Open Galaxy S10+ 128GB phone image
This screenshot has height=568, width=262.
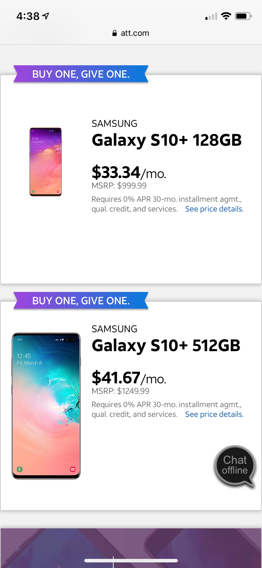click(46, 162)
